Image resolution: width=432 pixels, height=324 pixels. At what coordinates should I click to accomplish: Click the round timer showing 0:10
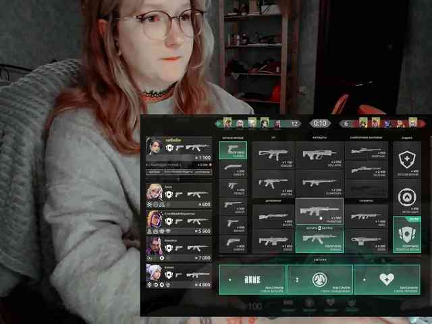320,123
